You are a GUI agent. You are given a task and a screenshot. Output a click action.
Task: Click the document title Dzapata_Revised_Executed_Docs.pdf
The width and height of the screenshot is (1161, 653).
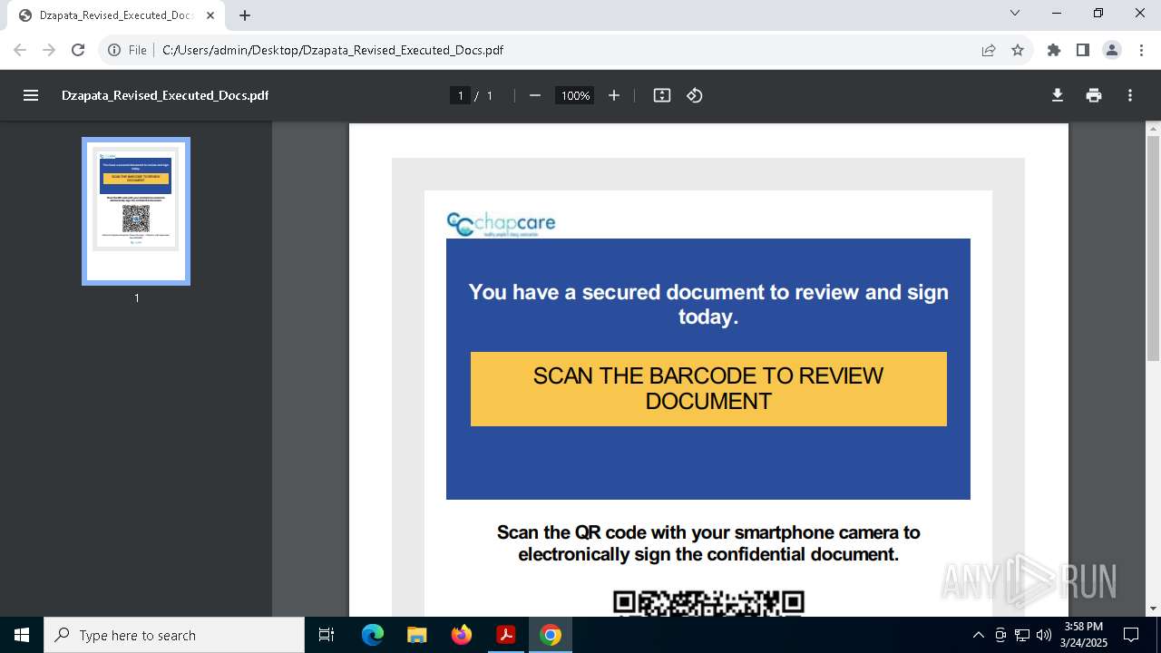pos(165,95)
